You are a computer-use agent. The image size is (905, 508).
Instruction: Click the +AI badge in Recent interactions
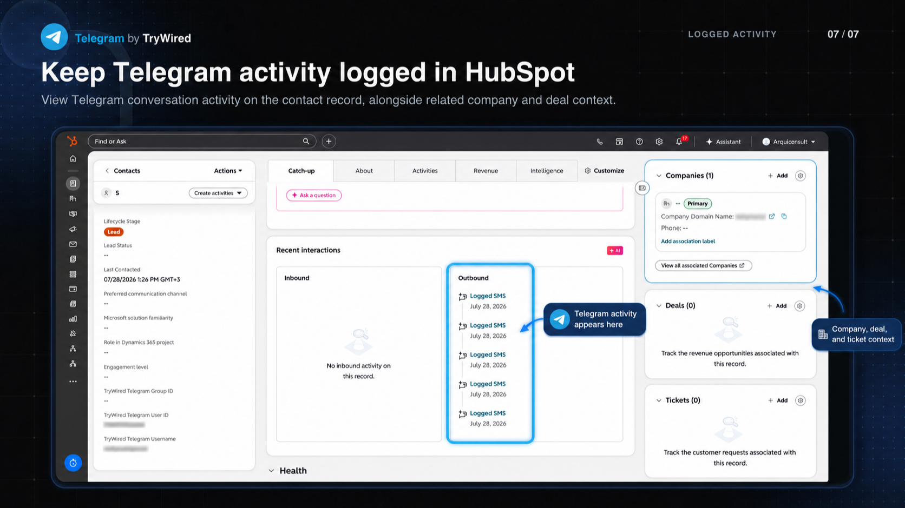tap(615, 251)
